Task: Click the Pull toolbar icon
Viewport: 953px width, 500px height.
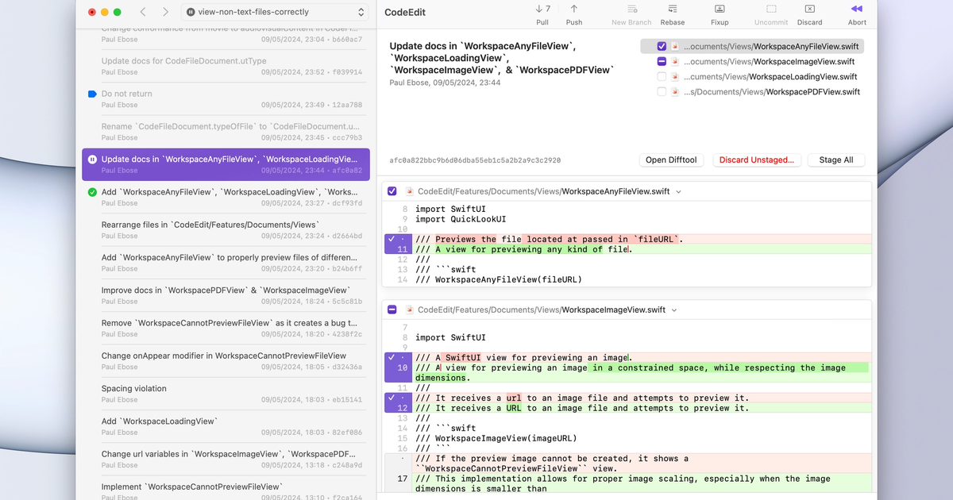Action: coord(542,10)
